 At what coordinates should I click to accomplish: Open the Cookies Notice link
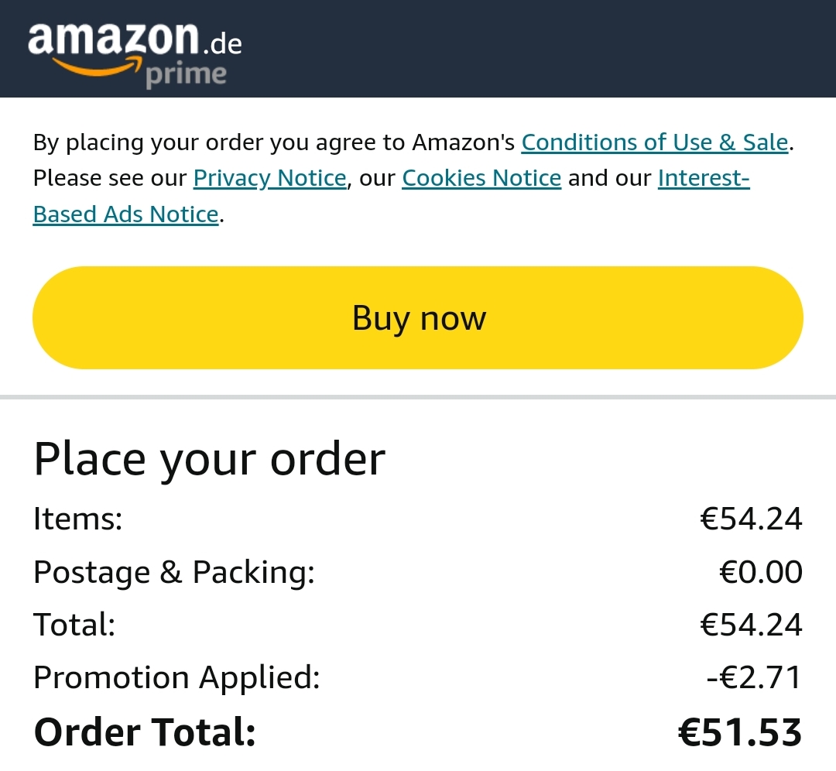pos(481,178)
